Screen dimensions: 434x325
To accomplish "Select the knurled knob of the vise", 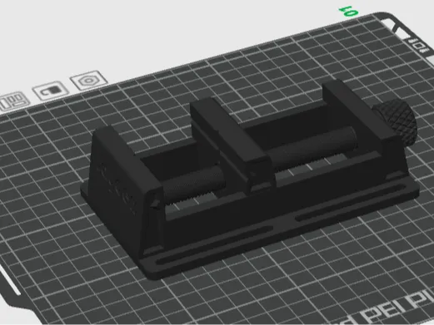I will (397, 122).
